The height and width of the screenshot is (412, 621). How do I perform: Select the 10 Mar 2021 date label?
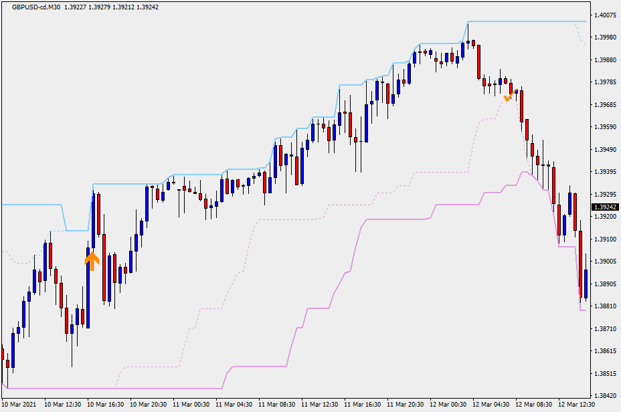(21, 405)
